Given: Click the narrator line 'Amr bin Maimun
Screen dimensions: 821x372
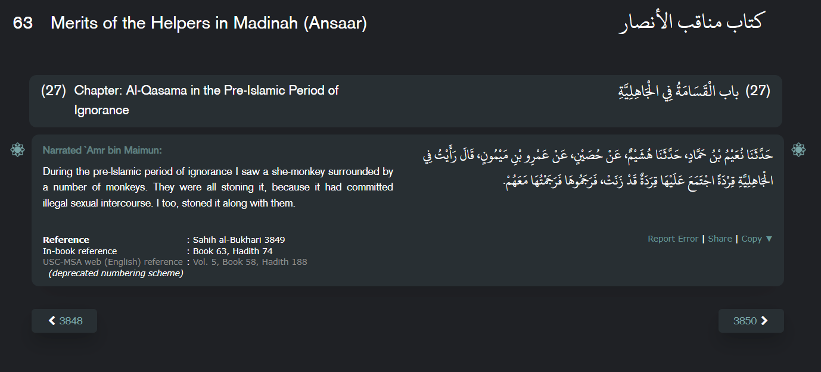Looking at the screenshot, I should pyautogui.click(x=102, y=151).
